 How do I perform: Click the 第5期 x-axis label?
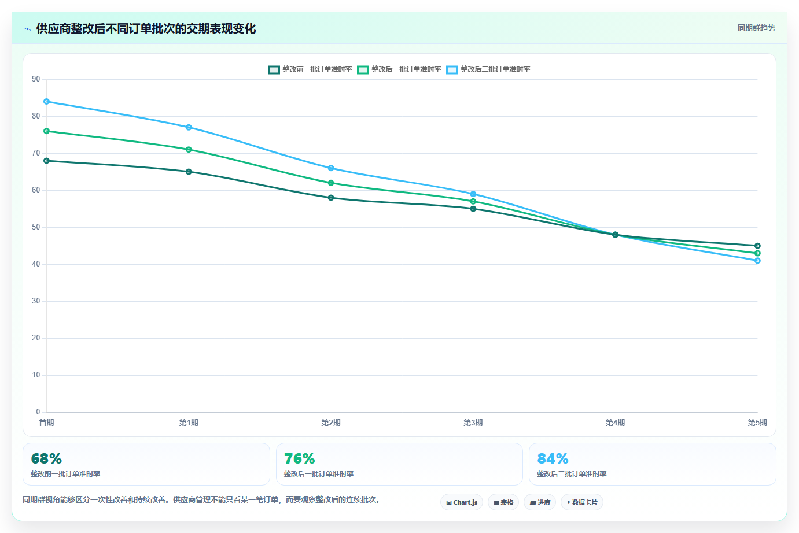[757, 423]
